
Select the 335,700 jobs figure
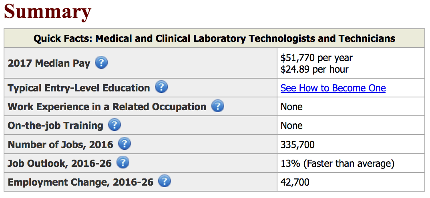(297, 145)
